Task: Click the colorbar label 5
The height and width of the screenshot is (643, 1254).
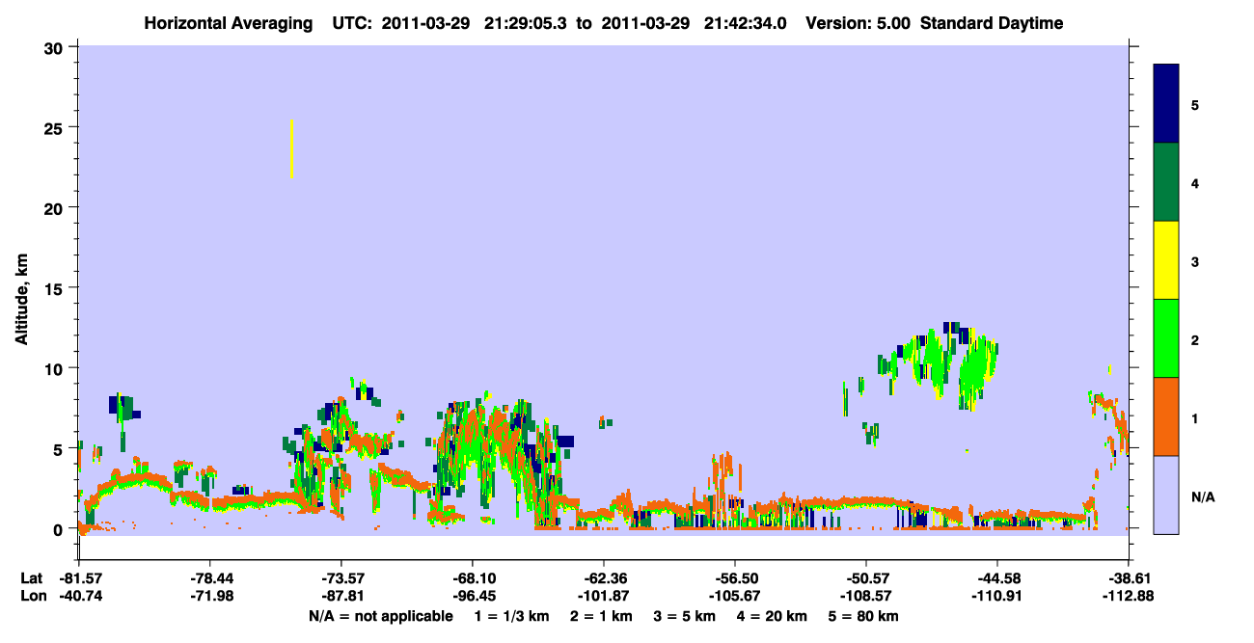Action: coord(1195,104)
